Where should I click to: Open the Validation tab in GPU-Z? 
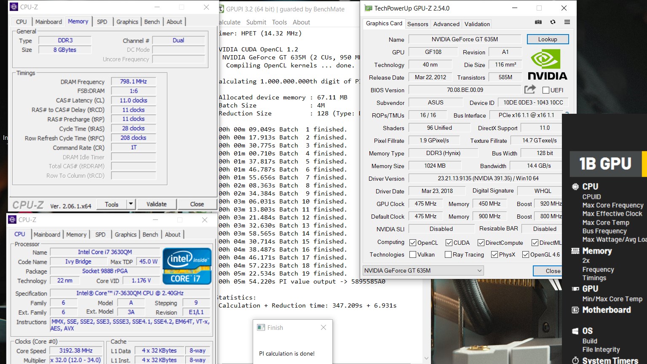pyautogui.click(x=477, y=24)
